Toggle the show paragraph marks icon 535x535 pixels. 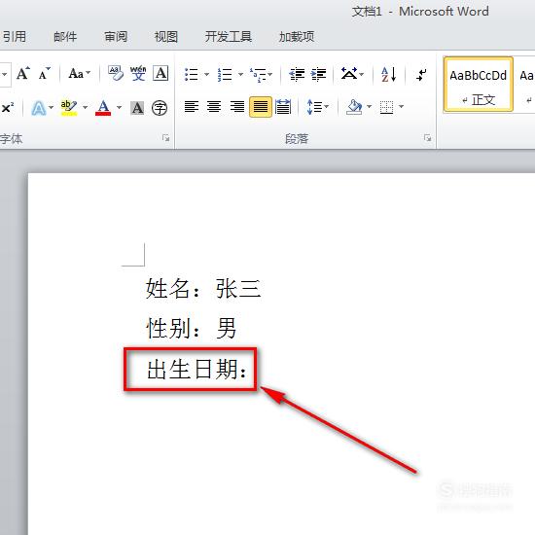[421, 74]
